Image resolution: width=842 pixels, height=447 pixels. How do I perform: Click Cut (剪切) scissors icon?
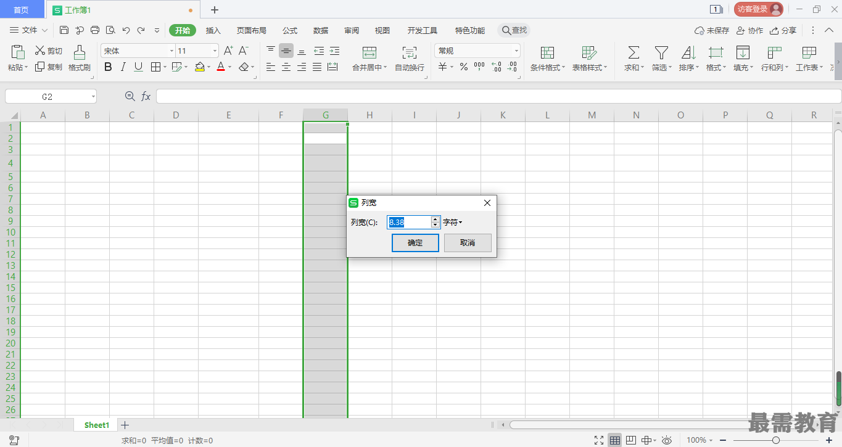[40, 51]
